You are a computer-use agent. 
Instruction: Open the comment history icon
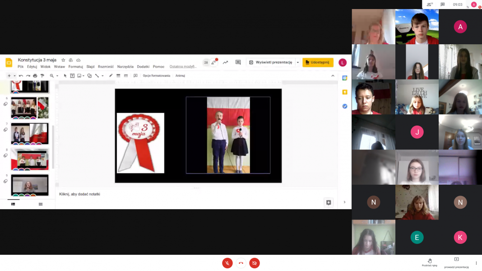coord(238,62)
